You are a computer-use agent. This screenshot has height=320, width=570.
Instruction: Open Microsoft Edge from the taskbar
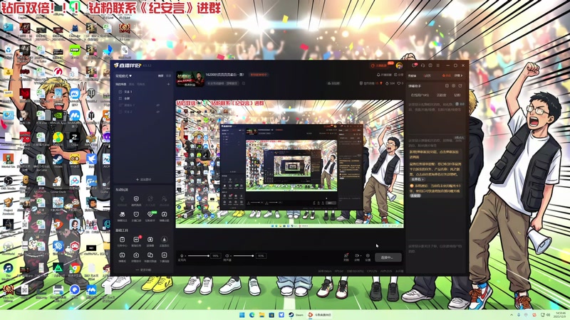point(252,315)
